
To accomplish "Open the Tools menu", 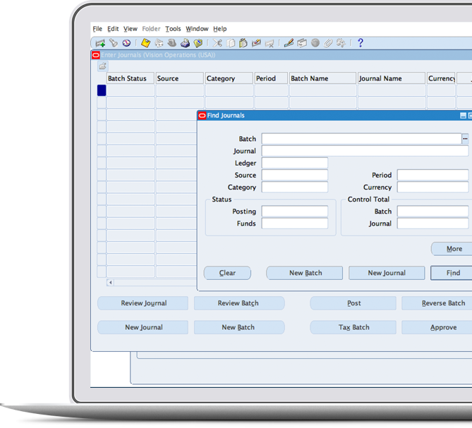I will (173, 29).
